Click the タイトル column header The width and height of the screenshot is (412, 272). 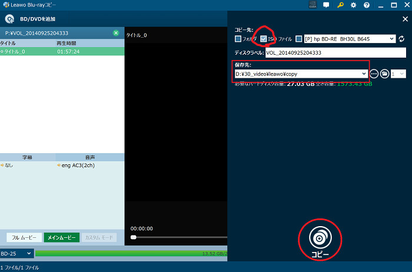click(x=8, y=43)
